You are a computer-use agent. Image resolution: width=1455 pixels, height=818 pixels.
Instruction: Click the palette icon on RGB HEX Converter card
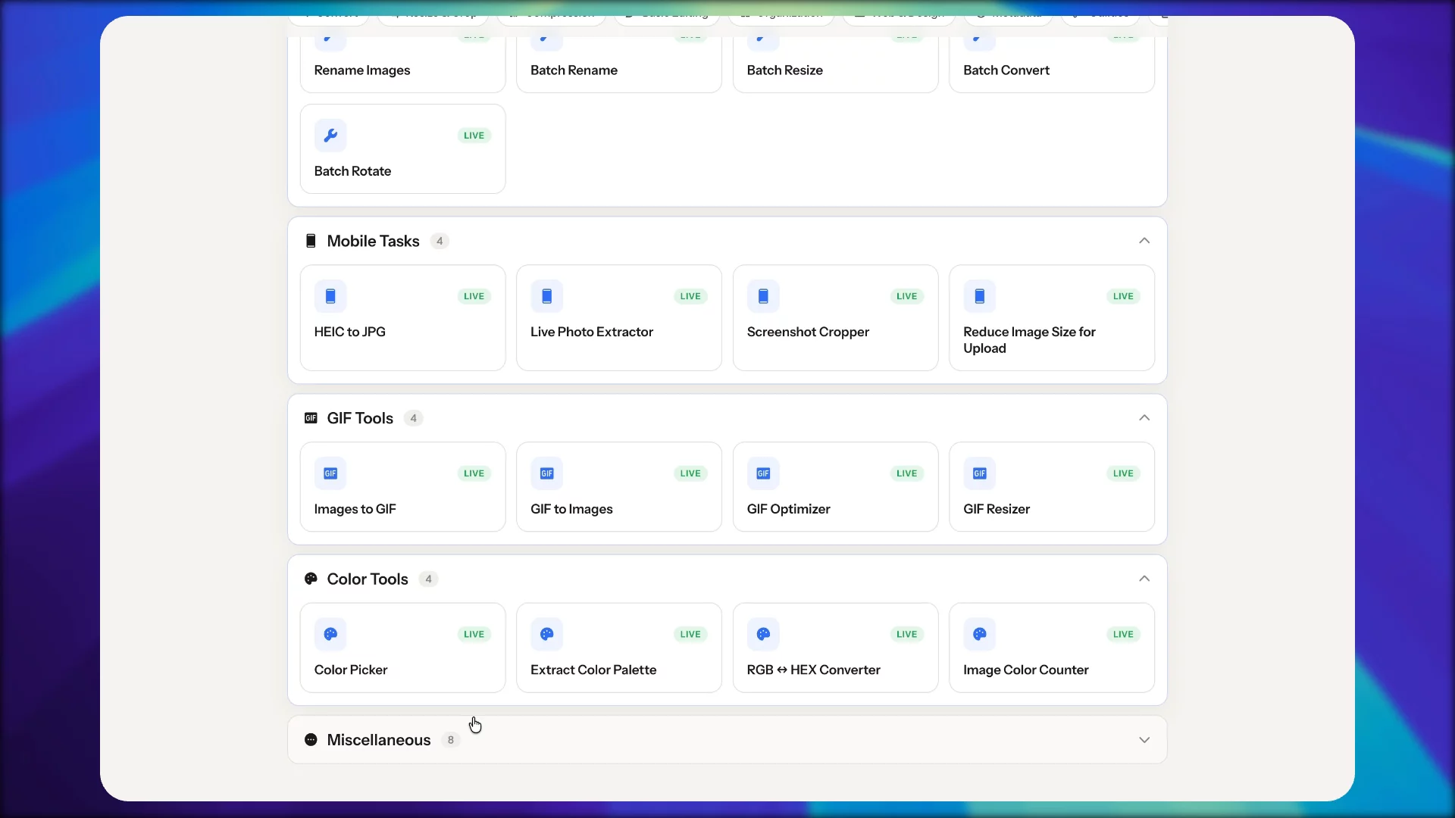[763, 634]
